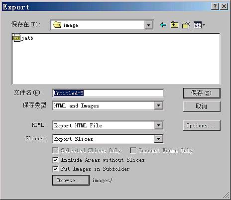Viewport: 231px width, 200px height.
Task: Go up one folder level
Action: pyautogui.click(x=174, y=25)
